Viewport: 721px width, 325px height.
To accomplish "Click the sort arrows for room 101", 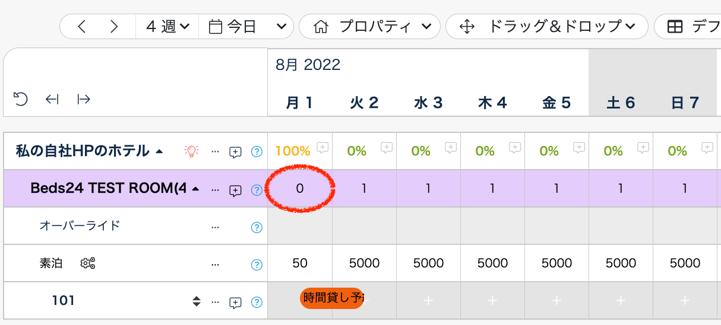I will point(197,301).
